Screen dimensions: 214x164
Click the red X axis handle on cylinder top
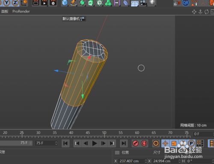click(89, 57)
